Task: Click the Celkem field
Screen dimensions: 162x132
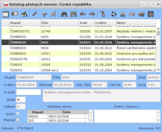Action: 21,107
